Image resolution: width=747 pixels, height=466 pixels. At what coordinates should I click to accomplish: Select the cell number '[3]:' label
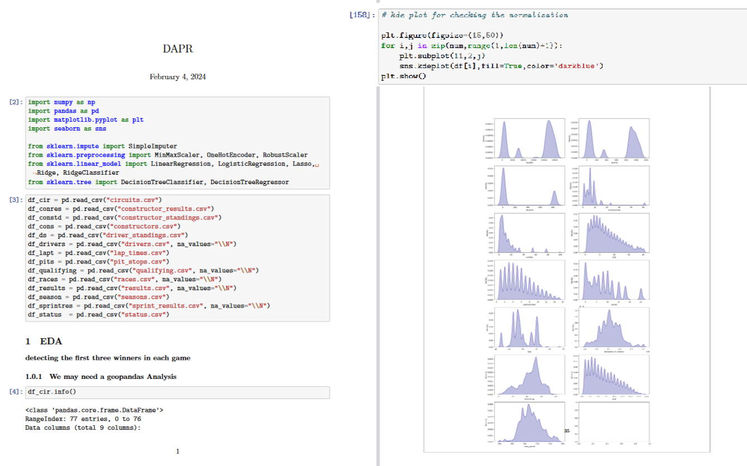pyautogui.click(x=17, y=200)
